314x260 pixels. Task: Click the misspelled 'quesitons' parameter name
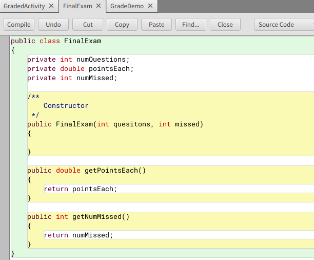[x=132, y=124]
